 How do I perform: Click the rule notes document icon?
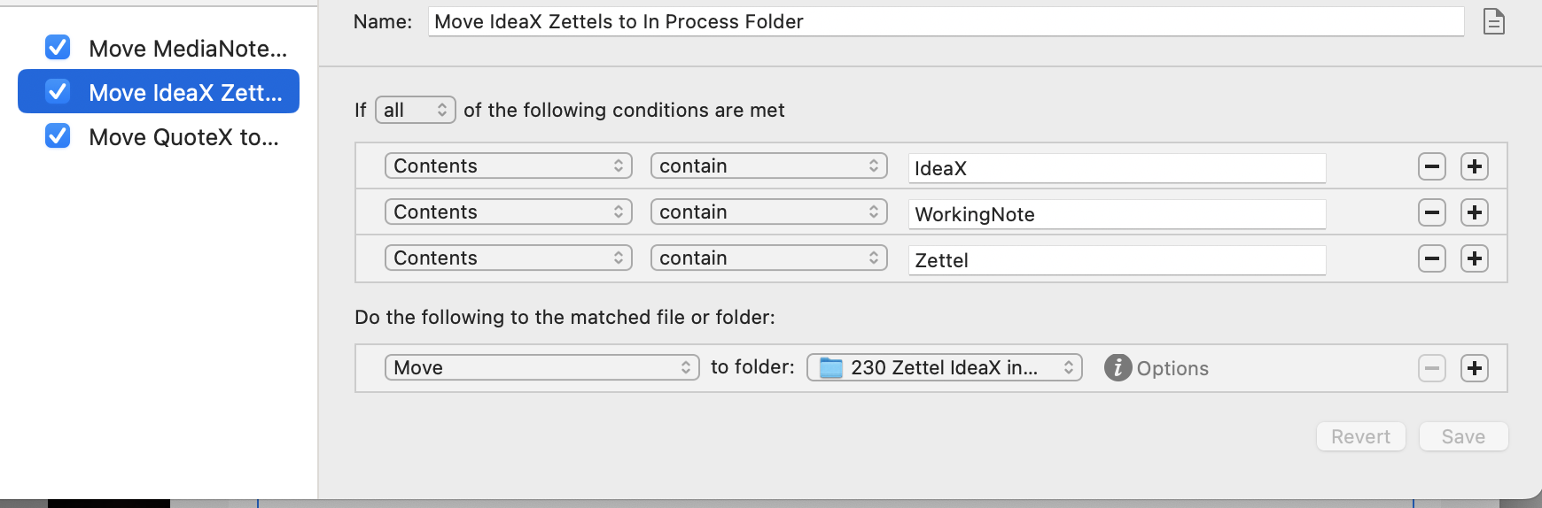[x=1493, y=21]
